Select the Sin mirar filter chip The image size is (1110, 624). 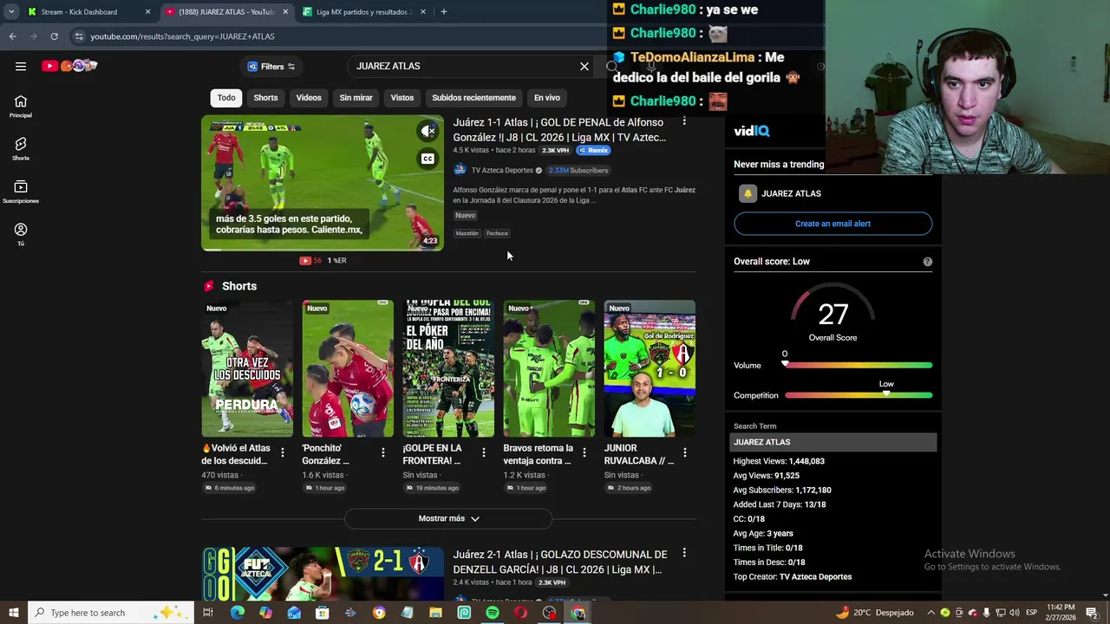356,98
